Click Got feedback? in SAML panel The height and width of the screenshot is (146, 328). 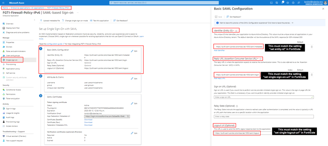(233, 17)
